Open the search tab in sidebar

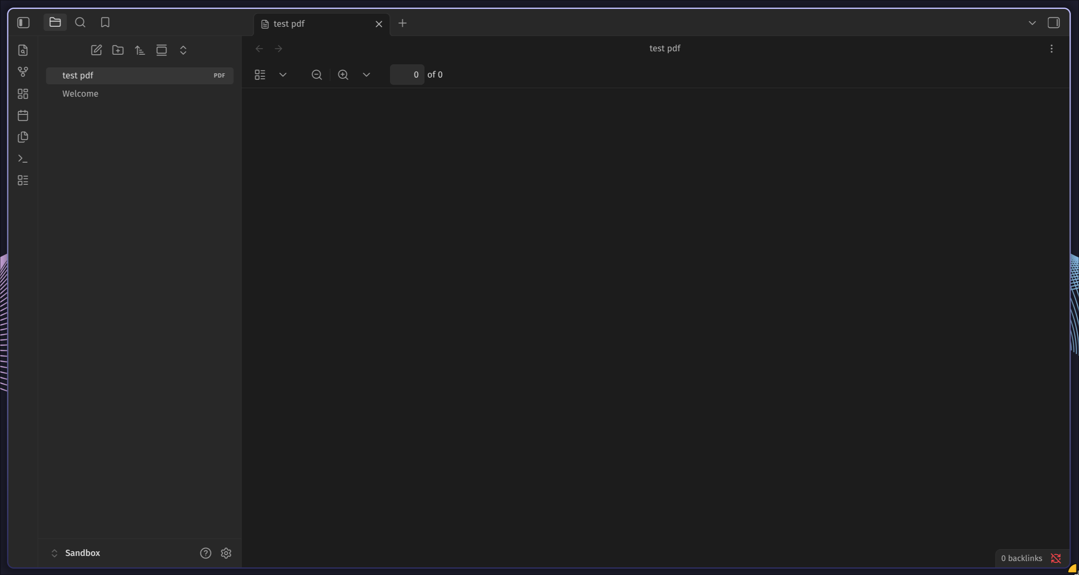click(80, 22)
